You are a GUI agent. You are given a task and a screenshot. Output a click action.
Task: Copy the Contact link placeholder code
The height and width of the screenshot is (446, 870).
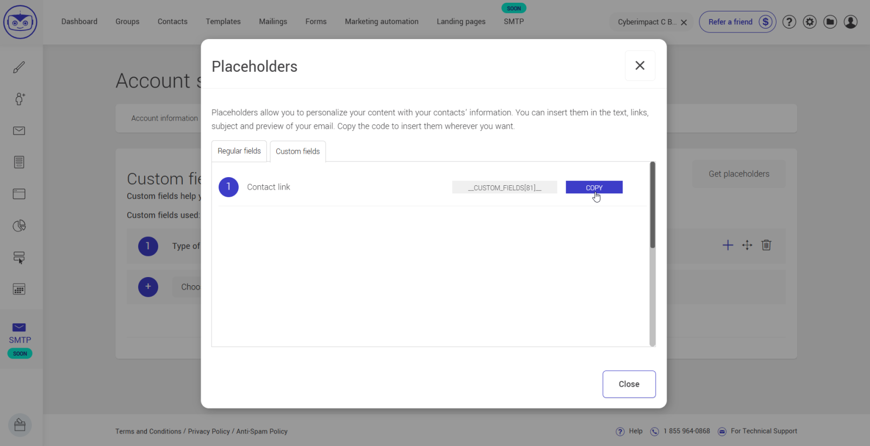pyautogui.click(x=594, y=187)
